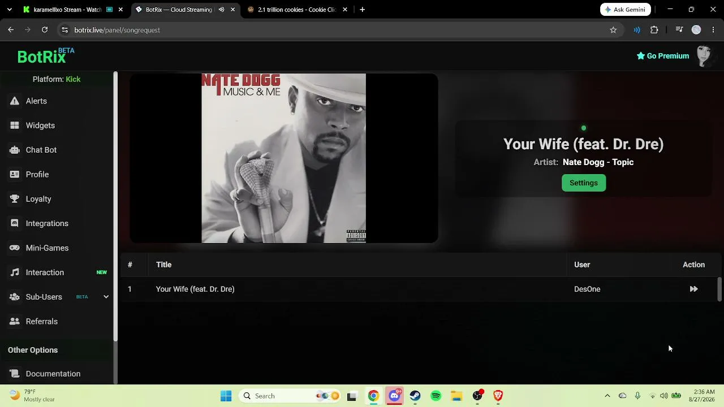
Task: Open the Extensions puzzle icon
Action: pyautogui.click(x=654, y=30)
